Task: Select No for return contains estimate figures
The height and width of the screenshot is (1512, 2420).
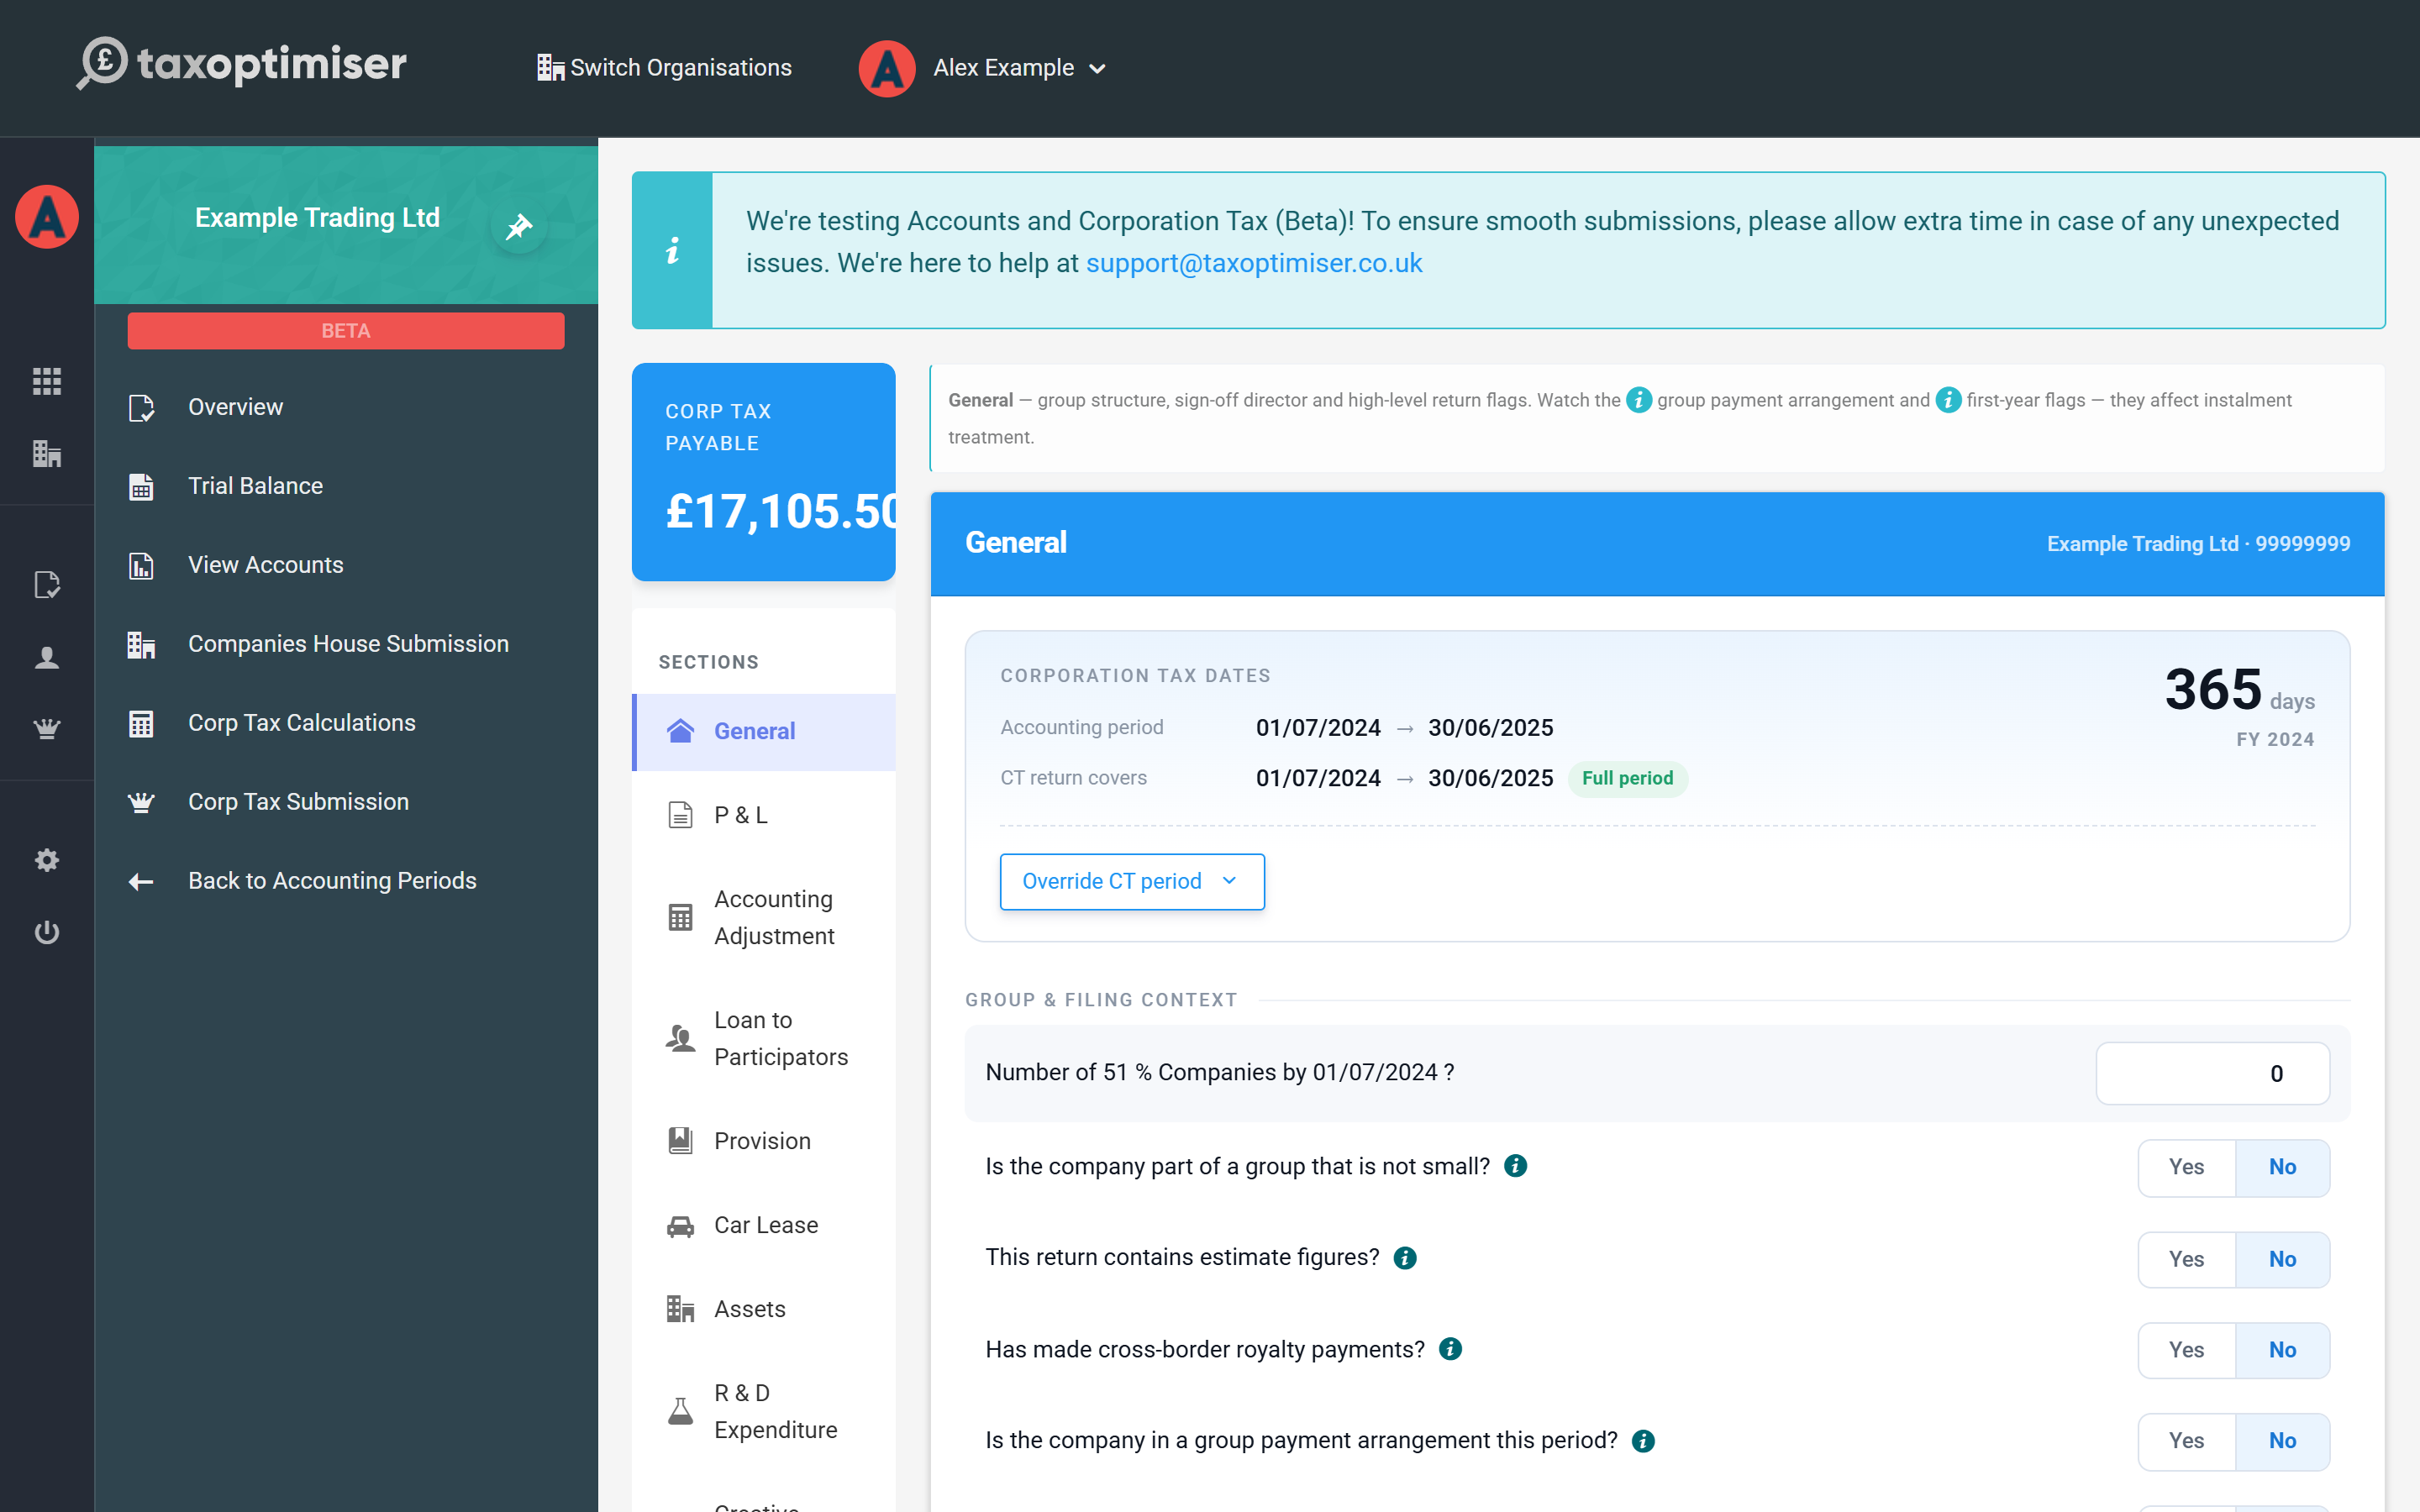Action: click(x=2282, y=1259)
